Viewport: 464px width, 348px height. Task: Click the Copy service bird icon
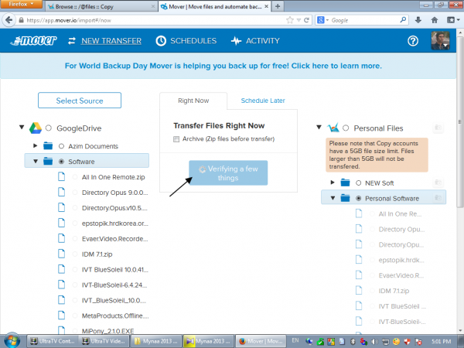pyautogui.click(x=333, y=128)
